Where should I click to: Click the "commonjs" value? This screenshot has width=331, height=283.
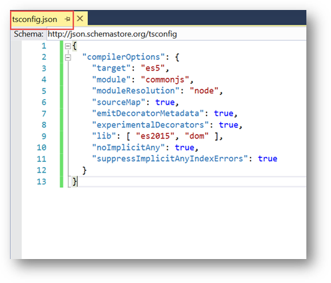(x=165, y=79)
